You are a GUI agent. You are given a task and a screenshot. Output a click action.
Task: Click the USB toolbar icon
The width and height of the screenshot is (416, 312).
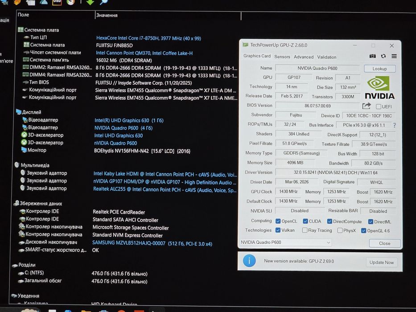(57, 2)
